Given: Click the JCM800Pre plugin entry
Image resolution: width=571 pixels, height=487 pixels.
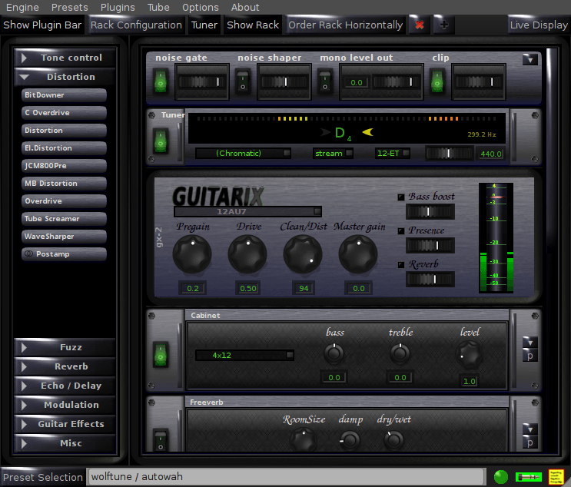Looking at the screenshot, I should 64,166.
